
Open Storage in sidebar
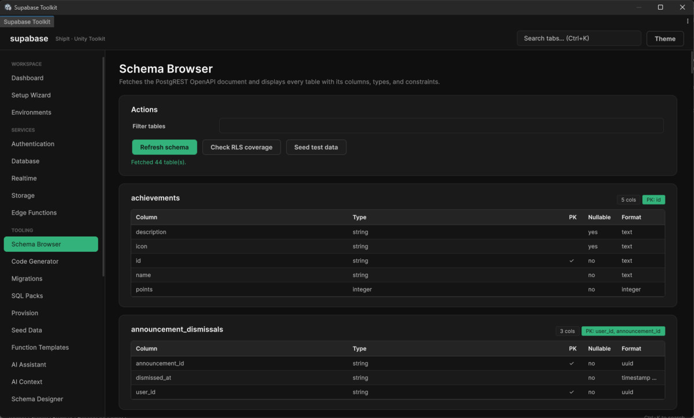pos(51,196)
